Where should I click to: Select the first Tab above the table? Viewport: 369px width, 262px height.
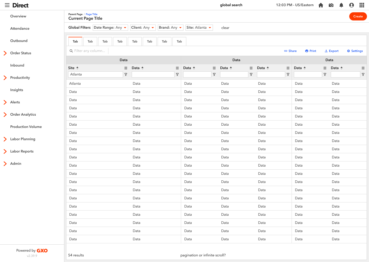pos(75,41)
